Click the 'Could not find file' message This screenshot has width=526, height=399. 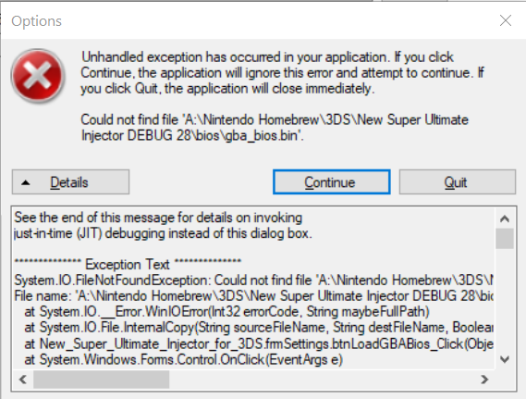(275, 128)
